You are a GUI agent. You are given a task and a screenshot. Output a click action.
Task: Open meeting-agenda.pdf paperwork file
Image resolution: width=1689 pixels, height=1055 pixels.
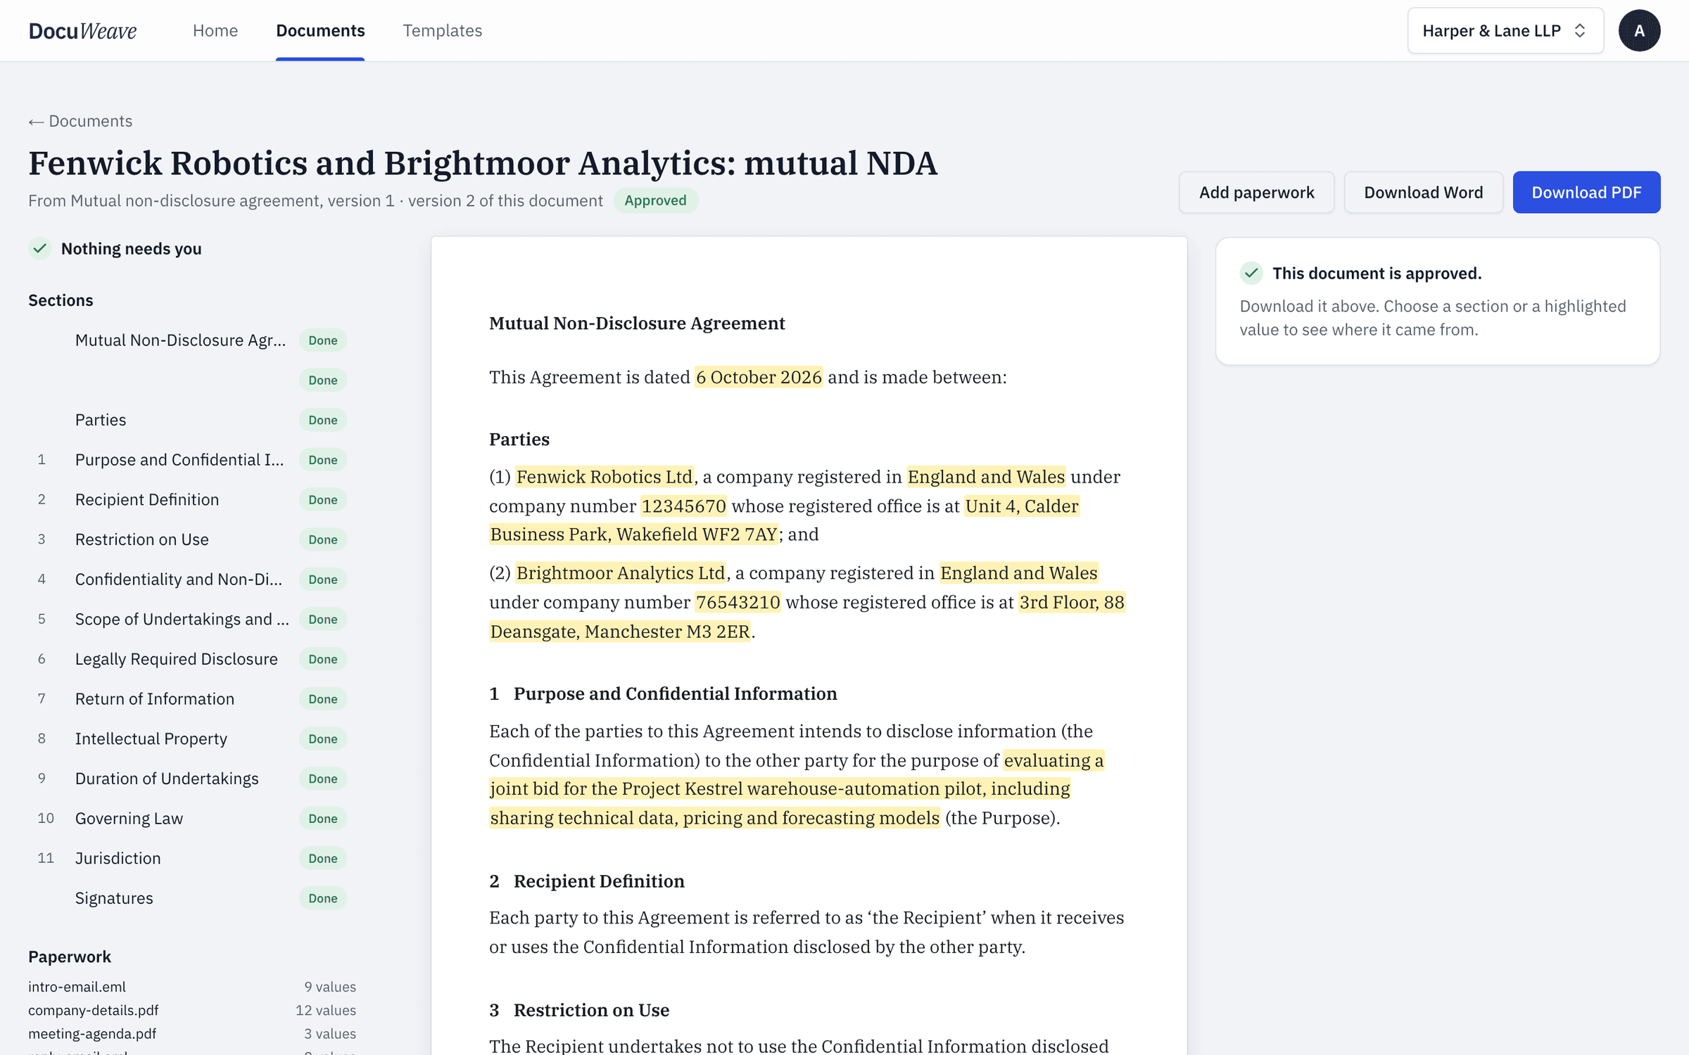click(x=92, y=1033)
